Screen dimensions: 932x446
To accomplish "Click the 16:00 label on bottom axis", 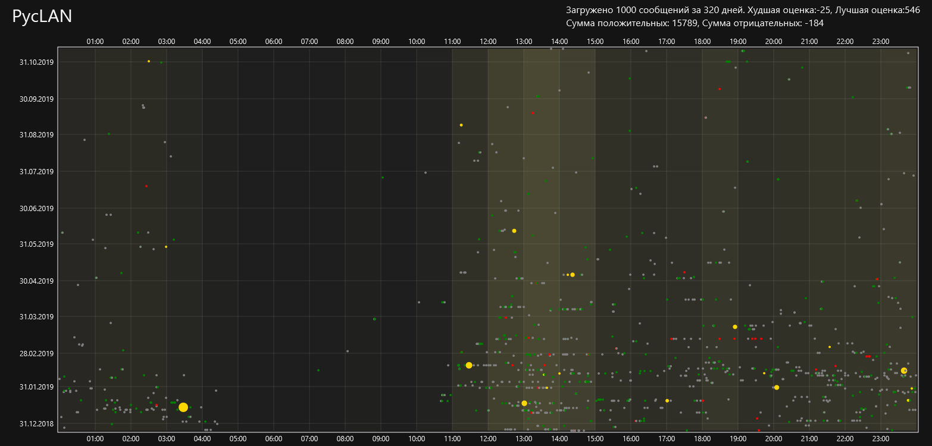I will tap(631, 439).
